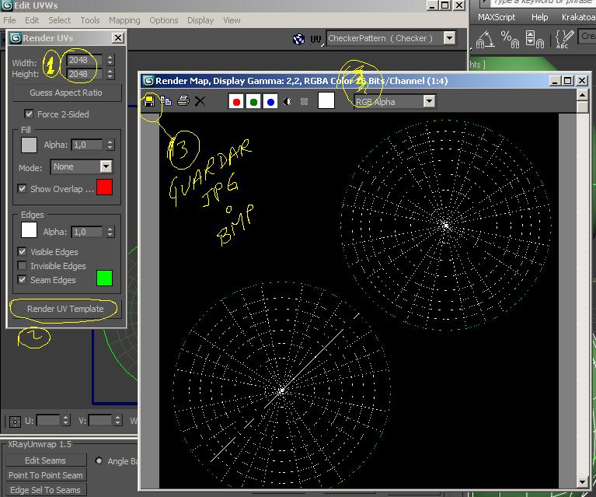The width and height of the screenshot is (596, 497).
Task: Click the UV options icon beside the checker icon
Action: [316, 39]
